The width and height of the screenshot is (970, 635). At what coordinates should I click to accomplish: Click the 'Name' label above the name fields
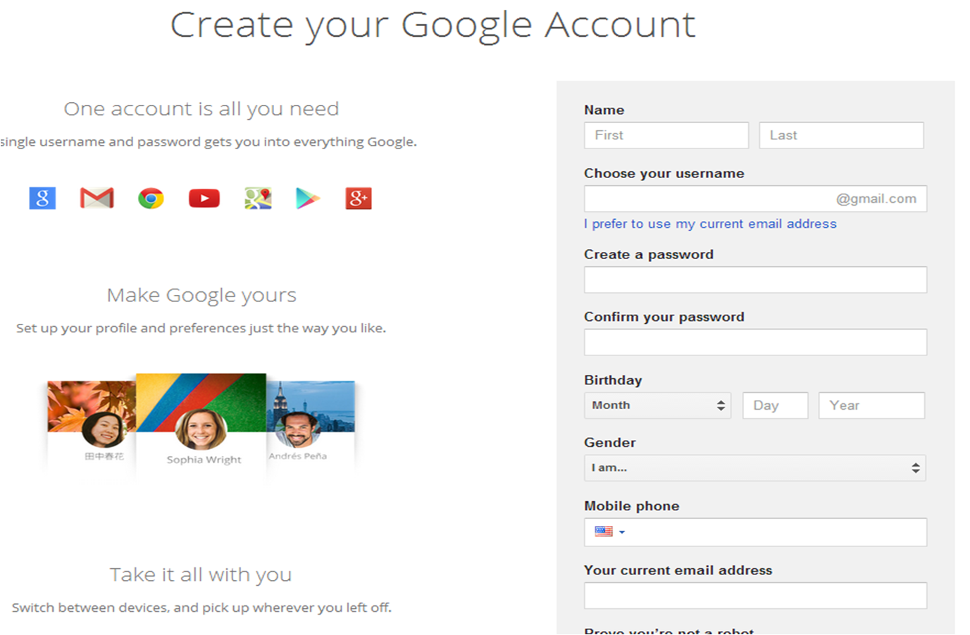(x=604, y=110)
